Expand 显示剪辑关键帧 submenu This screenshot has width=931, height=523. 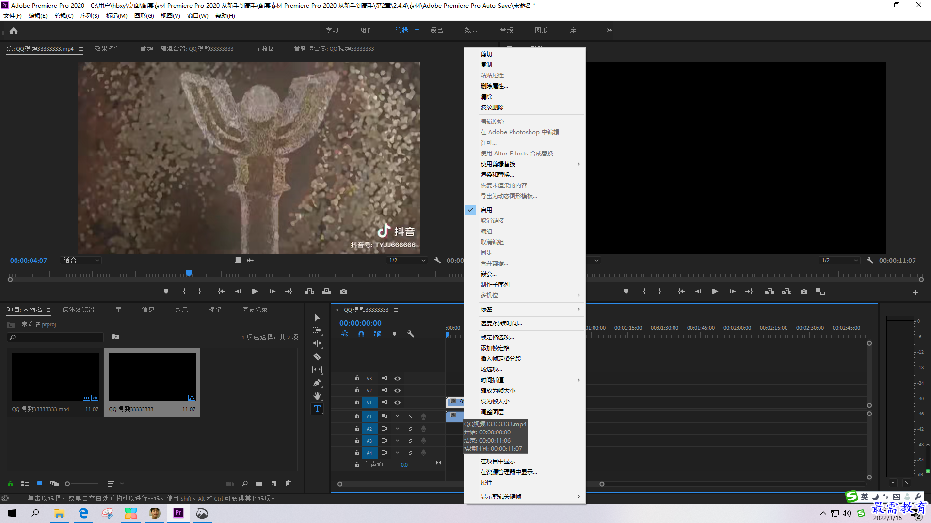525,496
